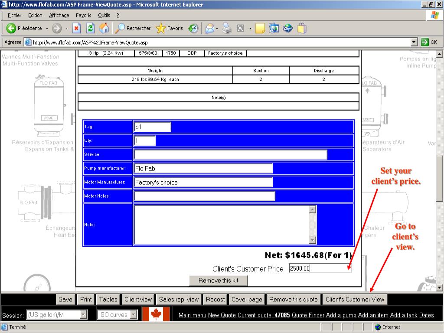
Task: Click the Recost button
Action: click(x=215, y=299)
